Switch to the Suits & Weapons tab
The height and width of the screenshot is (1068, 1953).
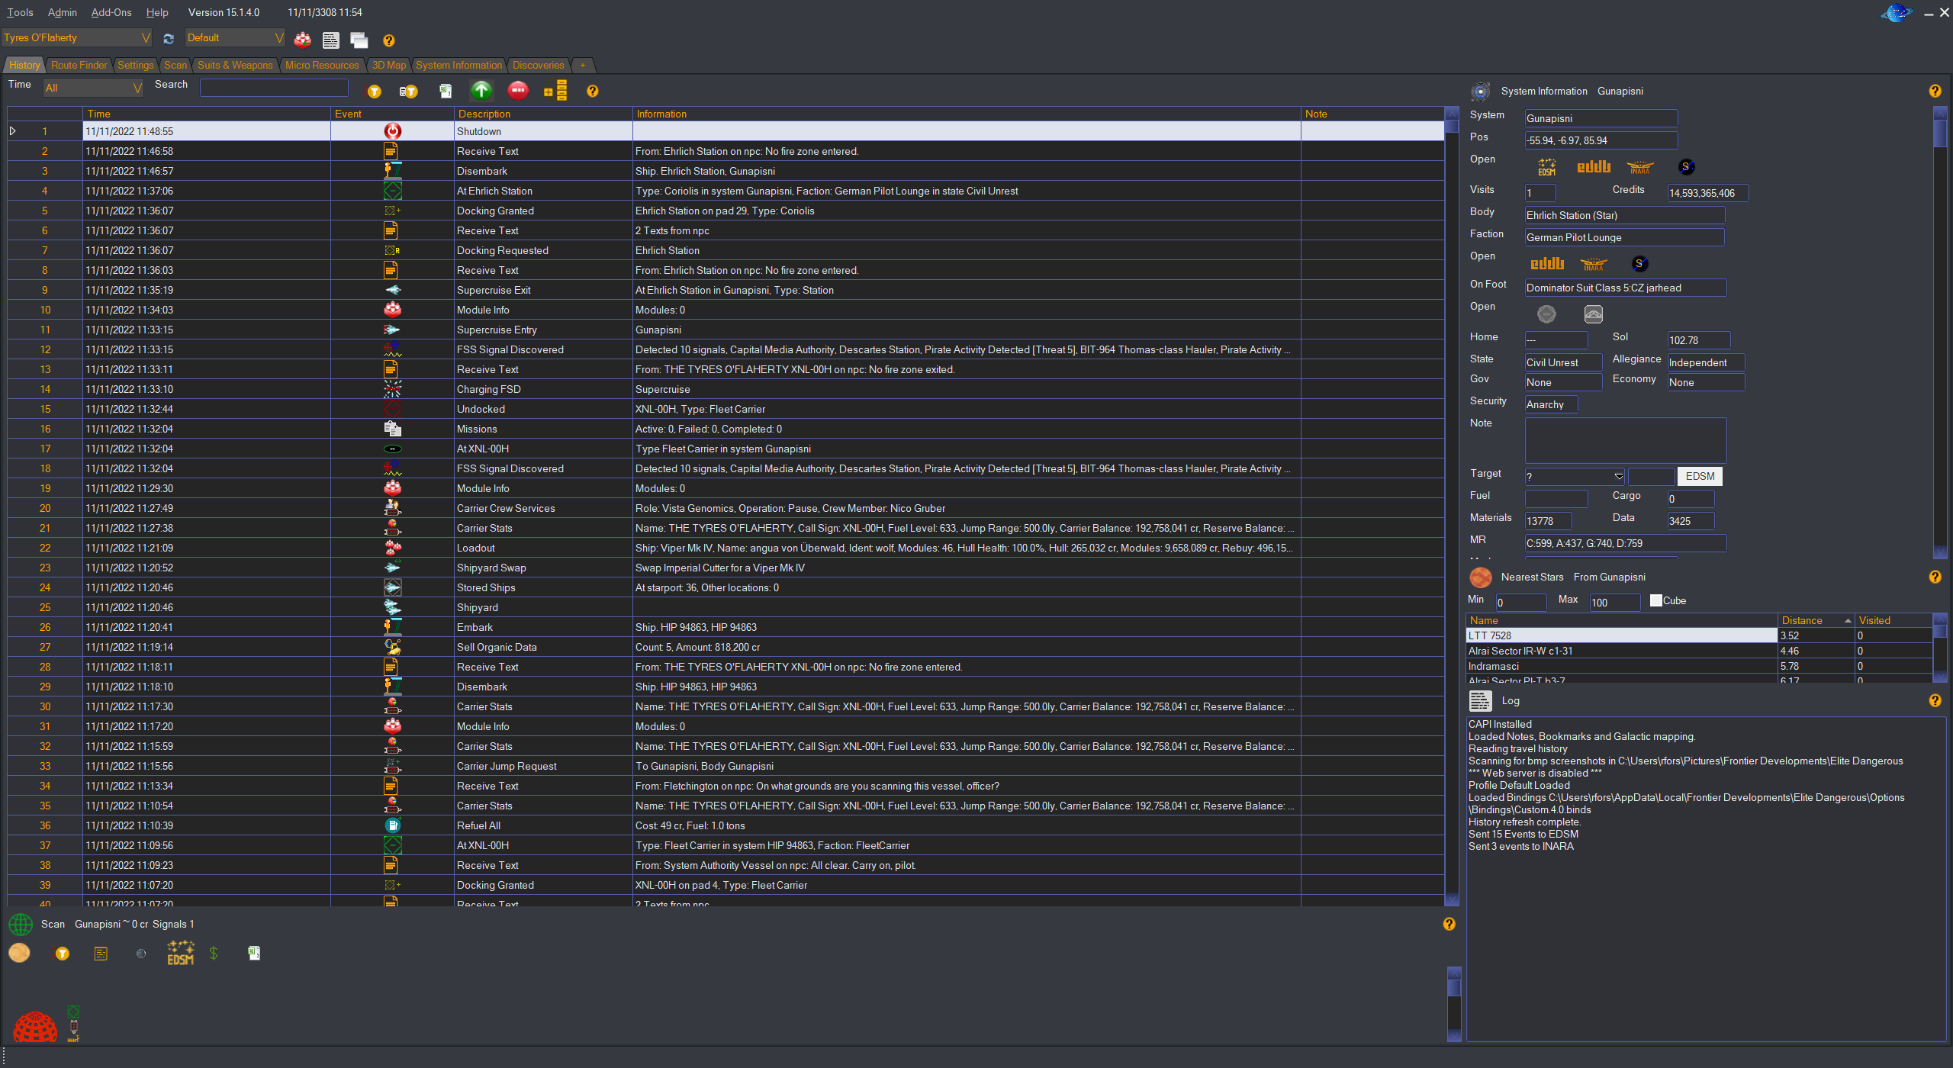(235, 66)
